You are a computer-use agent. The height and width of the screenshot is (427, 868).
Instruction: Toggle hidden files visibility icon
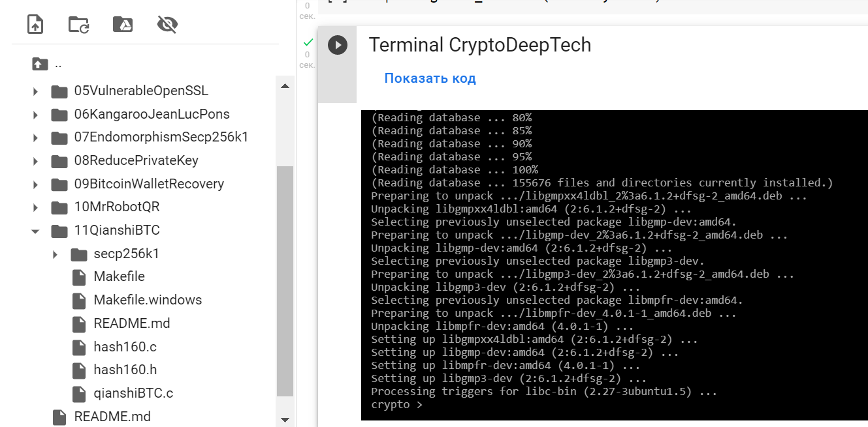[168, 25]
